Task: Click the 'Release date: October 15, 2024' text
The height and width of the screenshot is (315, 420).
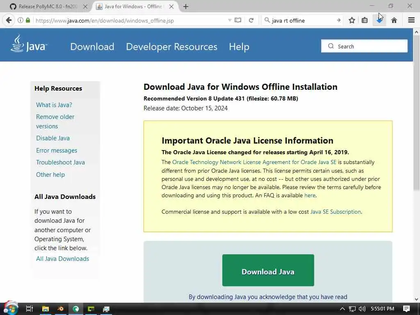Action: pyautogui.click(x=186, y=108)
